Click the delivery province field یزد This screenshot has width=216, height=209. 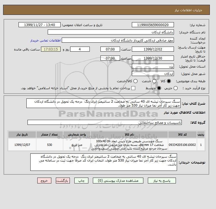pyautogui.click(x=153, y=66)
